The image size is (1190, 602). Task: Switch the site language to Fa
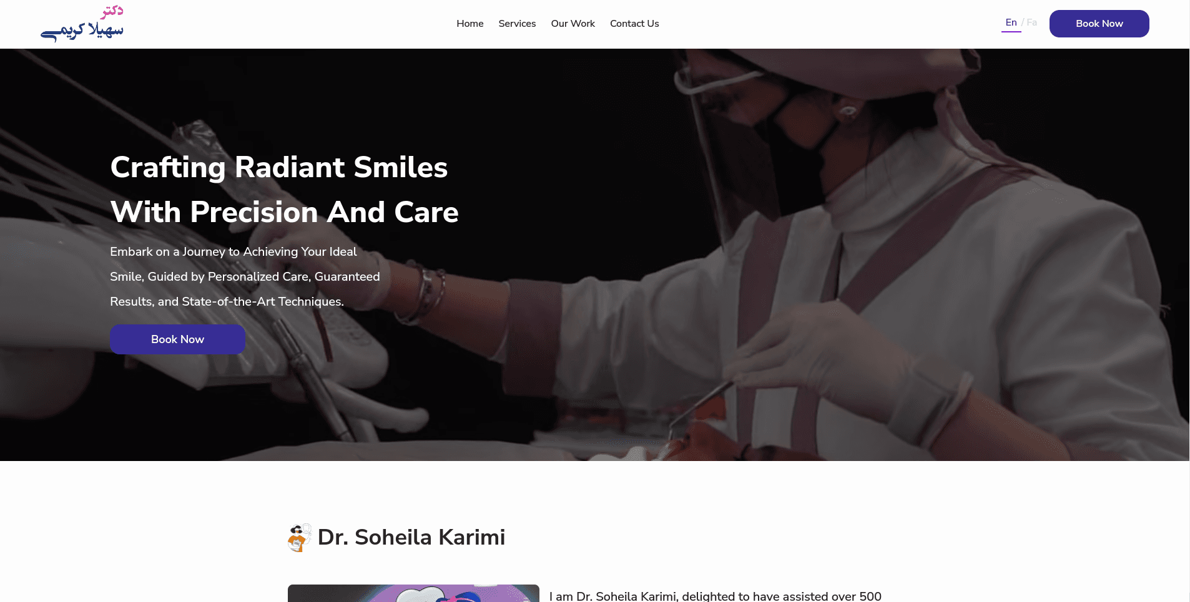(x=1031, y=22)
